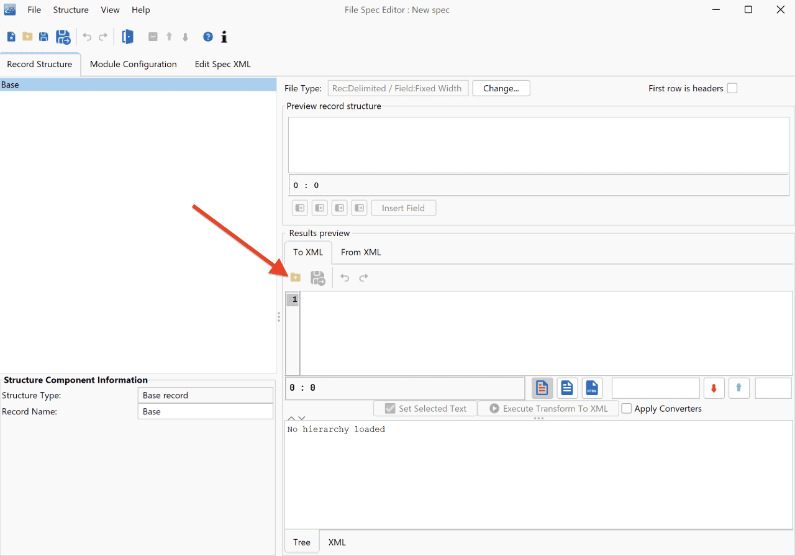Screen dimensions: 795x556
Task: Click the Results preview section label
Action: click(319, 234)
